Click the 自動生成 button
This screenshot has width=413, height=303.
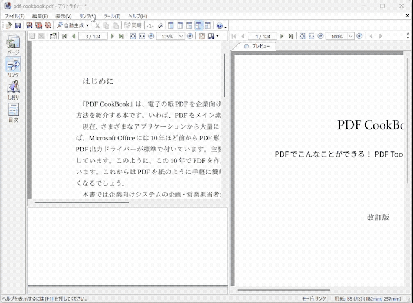click(x=72, y=26)
